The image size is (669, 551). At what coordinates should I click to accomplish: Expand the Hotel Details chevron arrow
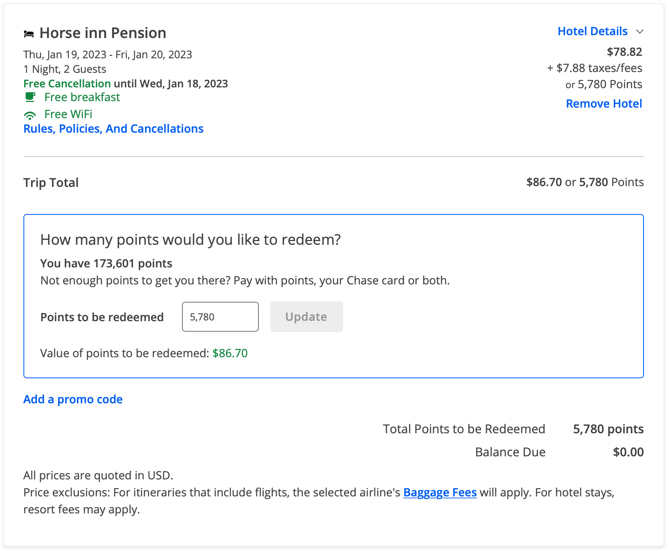639,32
